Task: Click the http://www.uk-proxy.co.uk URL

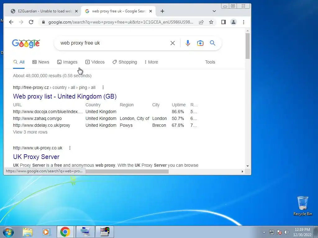Action: [38, 148]
